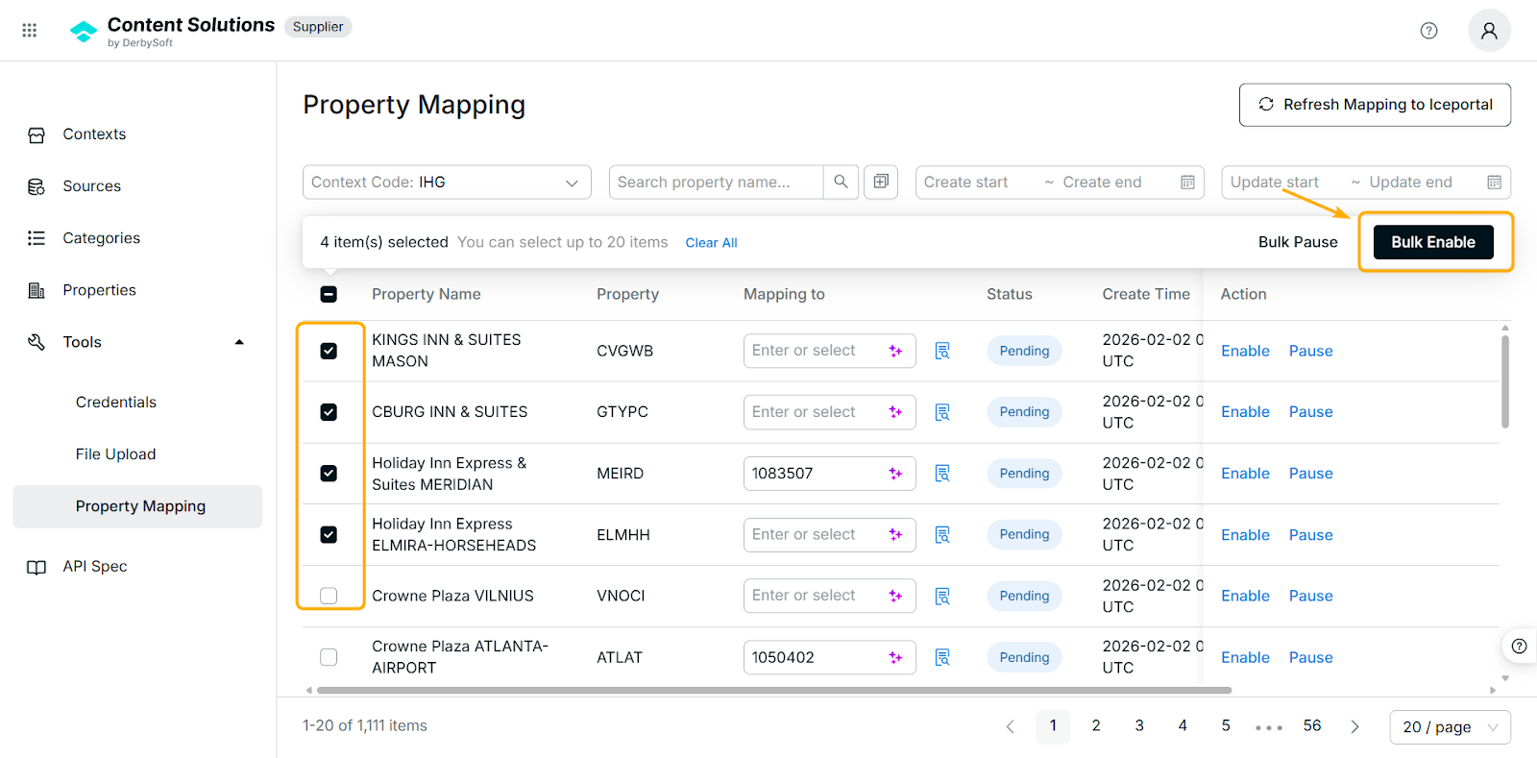
Task: Focus the Search property name field
Action: (716, 183)
